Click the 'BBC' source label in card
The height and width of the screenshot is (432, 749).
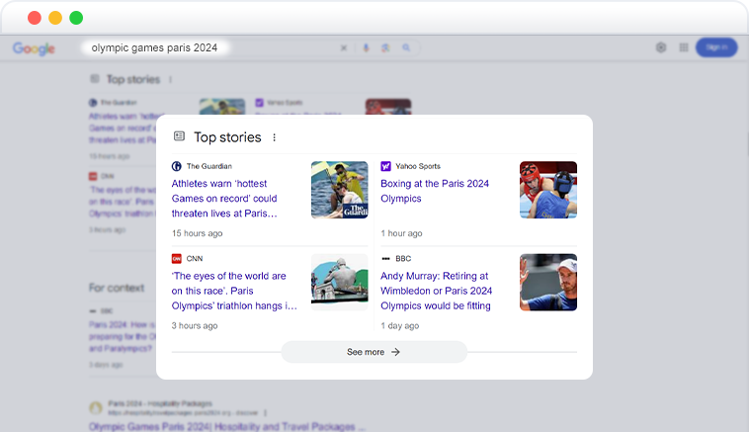click(x=403, y=259)
